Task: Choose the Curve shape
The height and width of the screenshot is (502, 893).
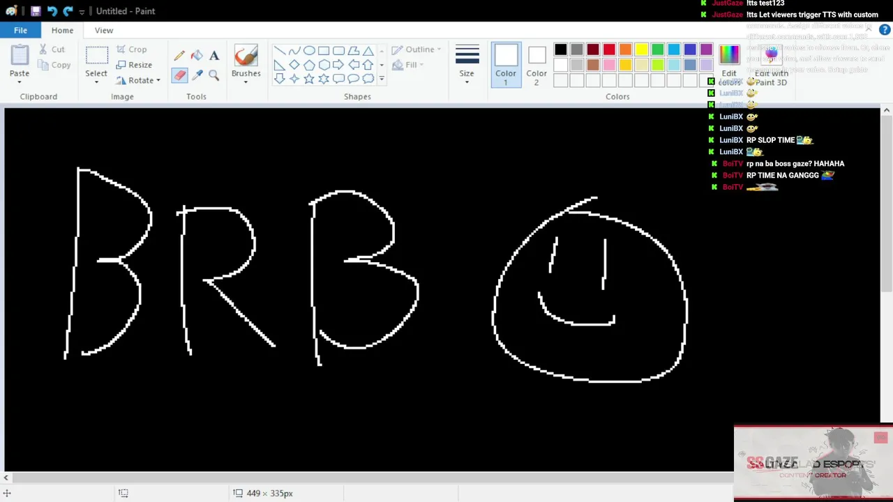Action: [294, 51]
